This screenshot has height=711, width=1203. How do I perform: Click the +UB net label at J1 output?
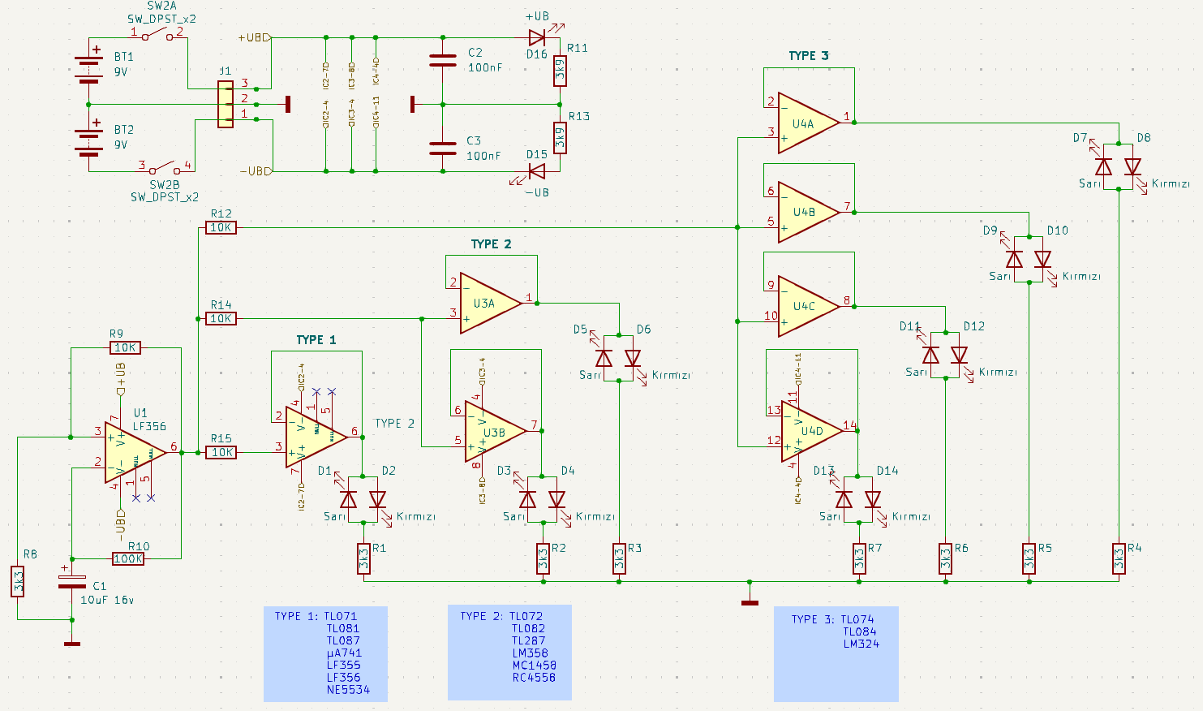[x=253, y=37]
